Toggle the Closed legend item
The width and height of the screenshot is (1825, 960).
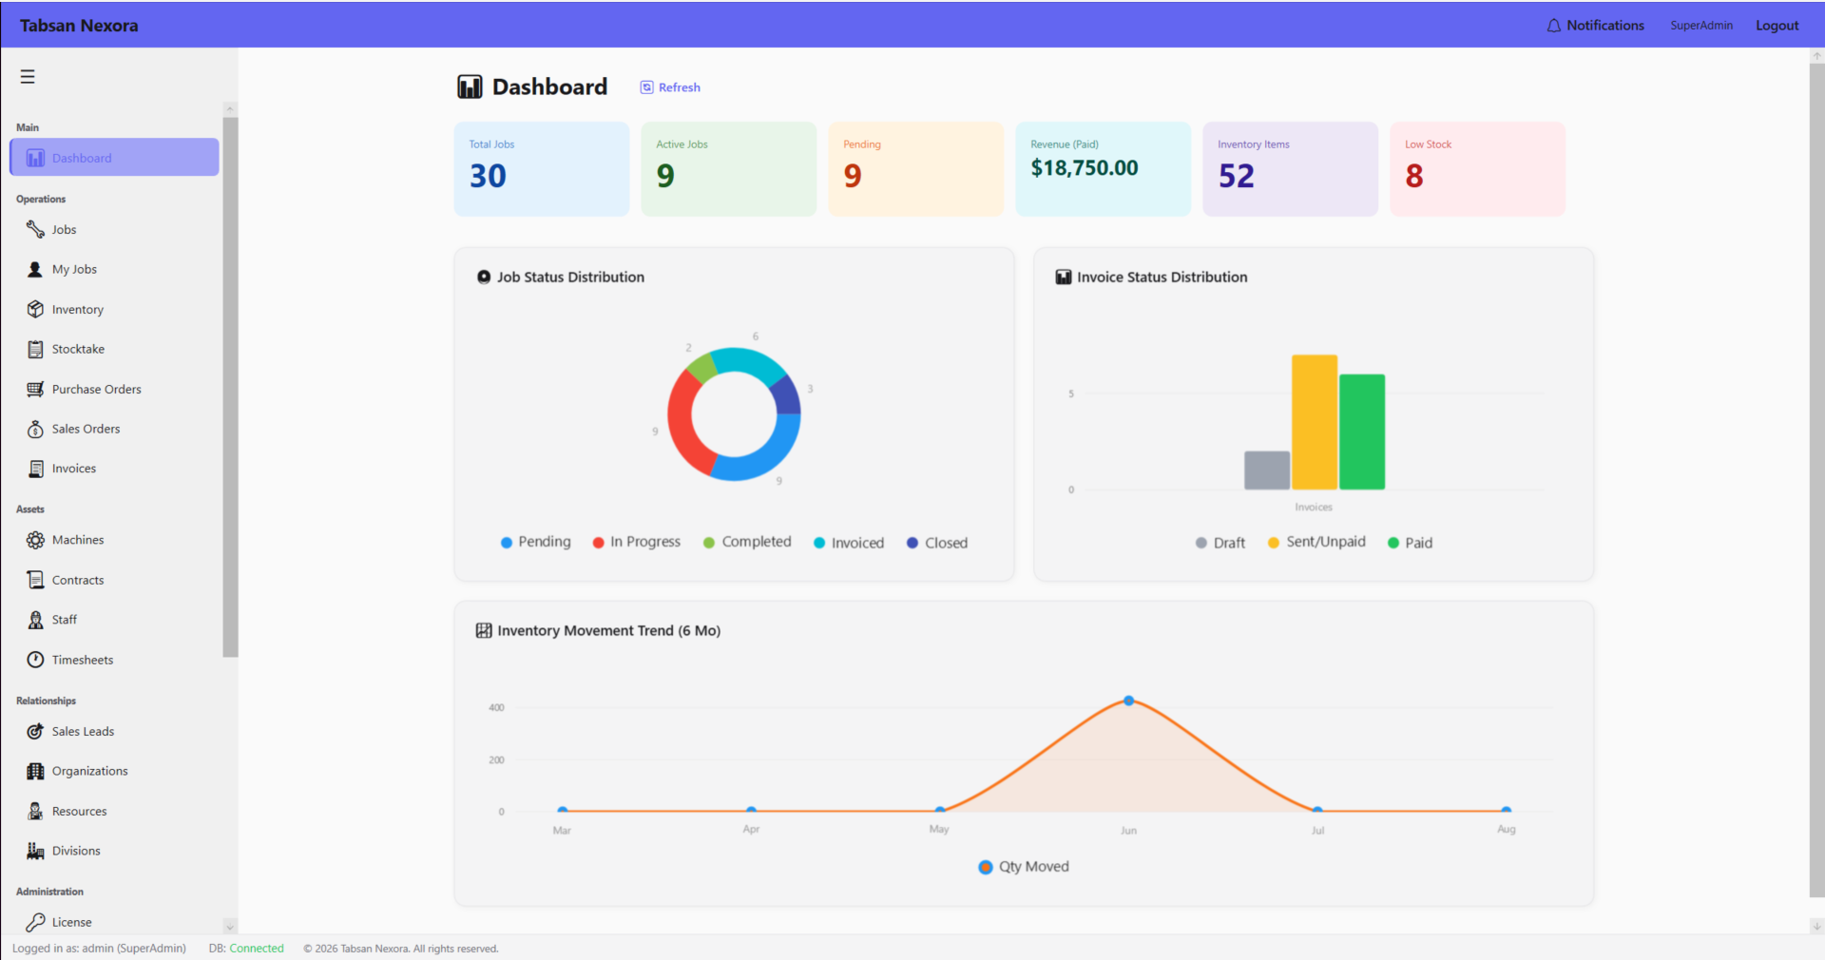[x=937, y=543]
